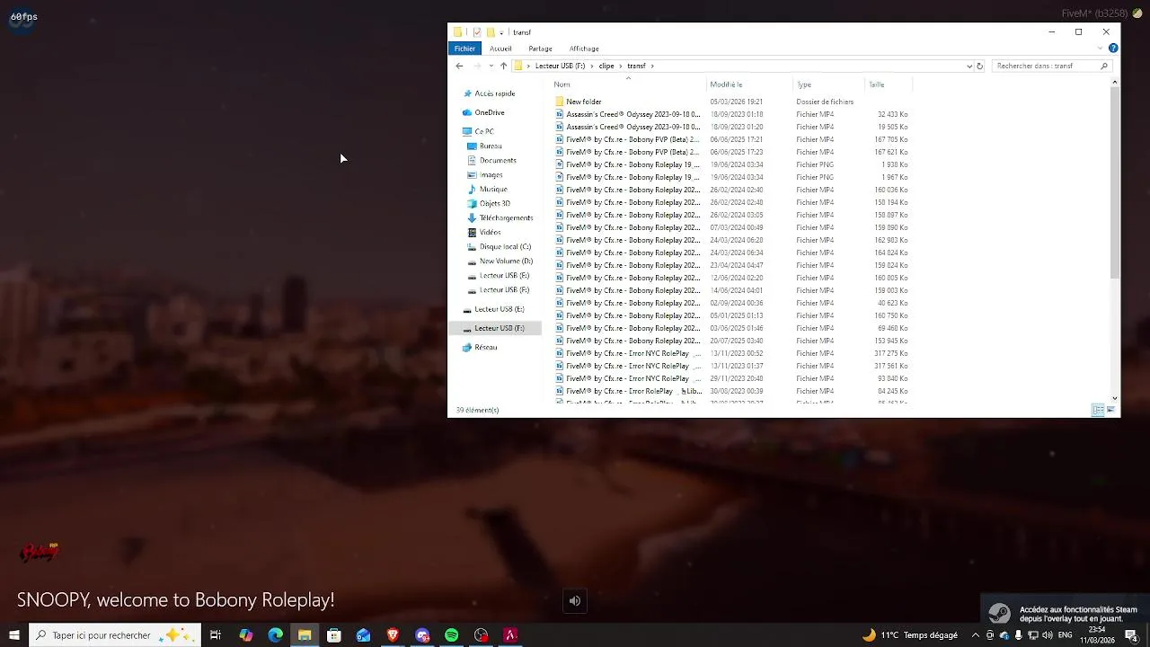Go back using the Explorer back arrow
The image size is (1150, 647).
[x=459, y=66]
